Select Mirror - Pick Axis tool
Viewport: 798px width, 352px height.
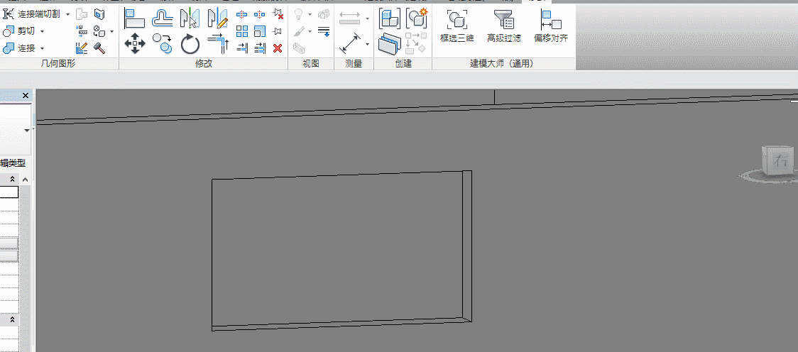pyautogui.click(x=190, y=18)
